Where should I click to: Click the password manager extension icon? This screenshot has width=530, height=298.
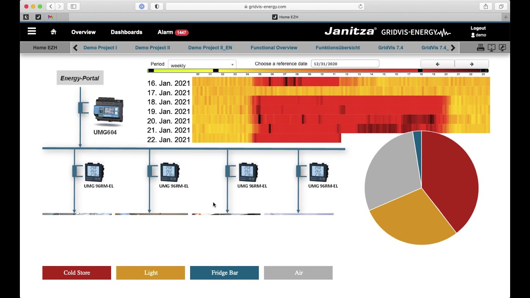click(142, 7)
